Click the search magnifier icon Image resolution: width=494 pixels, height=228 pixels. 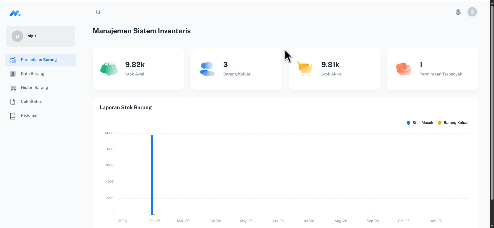point(98,12)
